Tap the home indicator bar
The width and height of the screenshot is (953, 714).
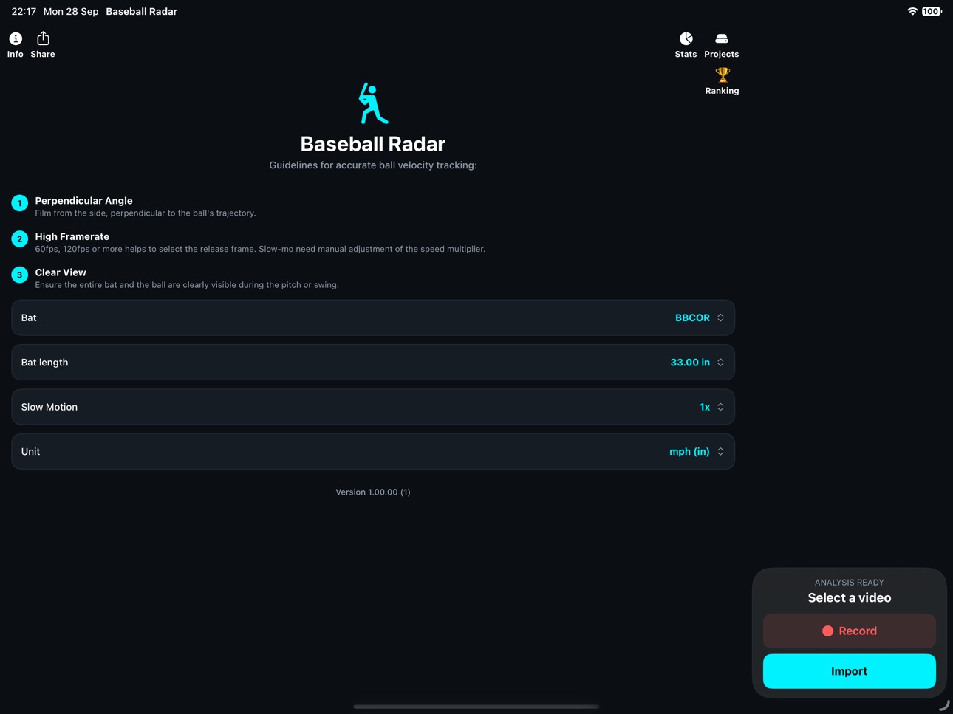476,707
